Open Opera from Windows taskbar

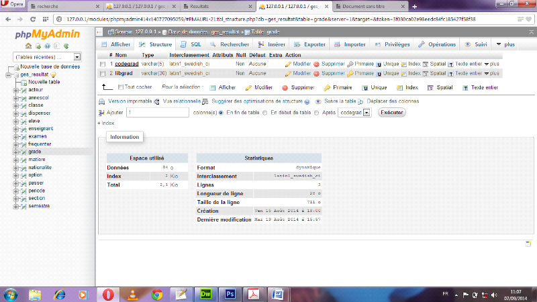point(108,295)
